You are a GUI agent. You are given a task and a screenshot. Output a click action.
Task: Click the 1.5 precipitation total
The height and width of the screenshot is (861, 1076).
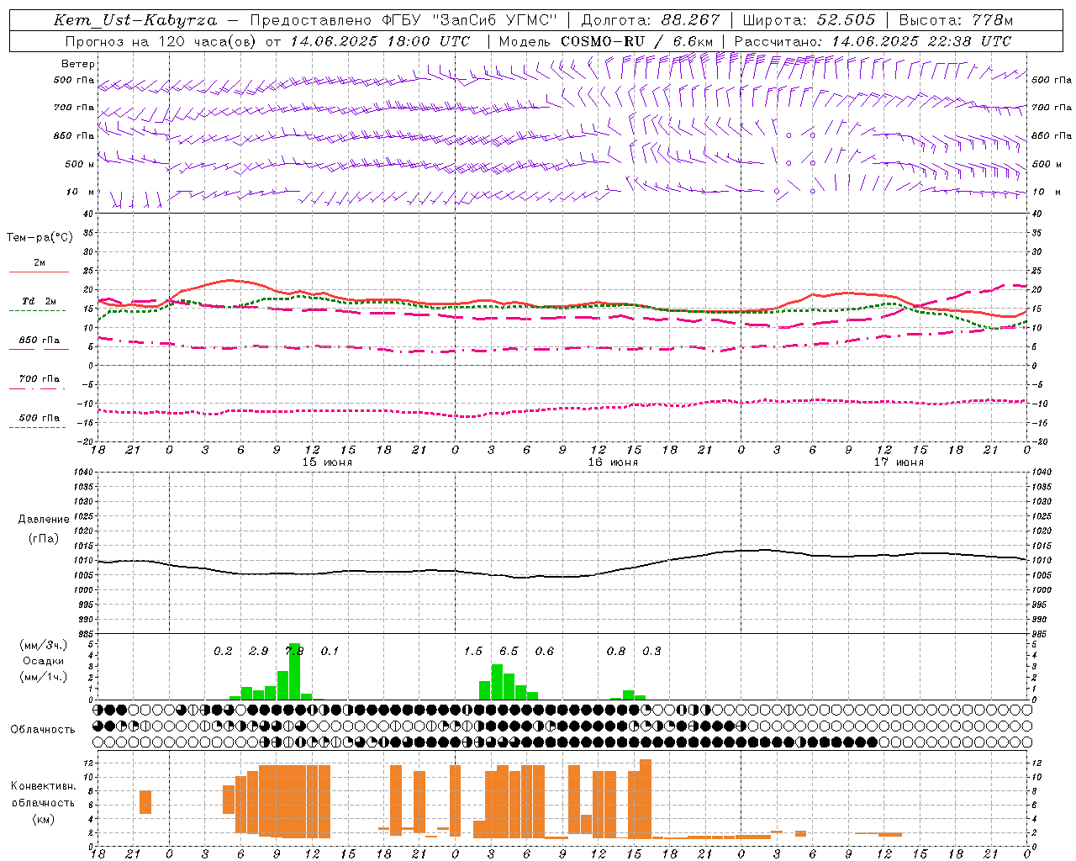click(x=473, y=652)
